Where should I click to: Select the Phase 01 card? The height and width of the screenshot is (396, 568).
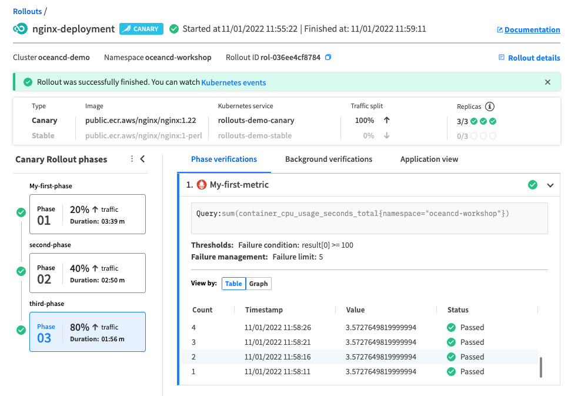(x=88, y=214)
